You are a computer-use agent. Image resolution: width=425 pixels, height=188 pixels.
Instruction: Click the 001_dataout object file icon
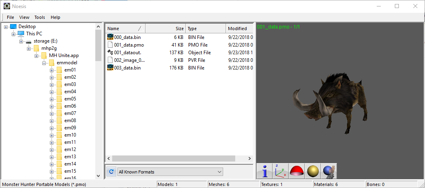(110, 52)
